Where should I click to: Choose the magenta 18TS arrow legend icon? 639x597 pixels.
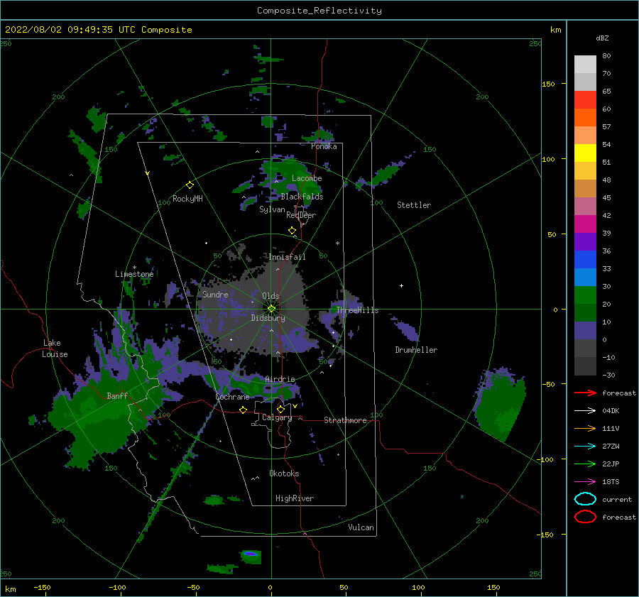[x=585, y=482]
